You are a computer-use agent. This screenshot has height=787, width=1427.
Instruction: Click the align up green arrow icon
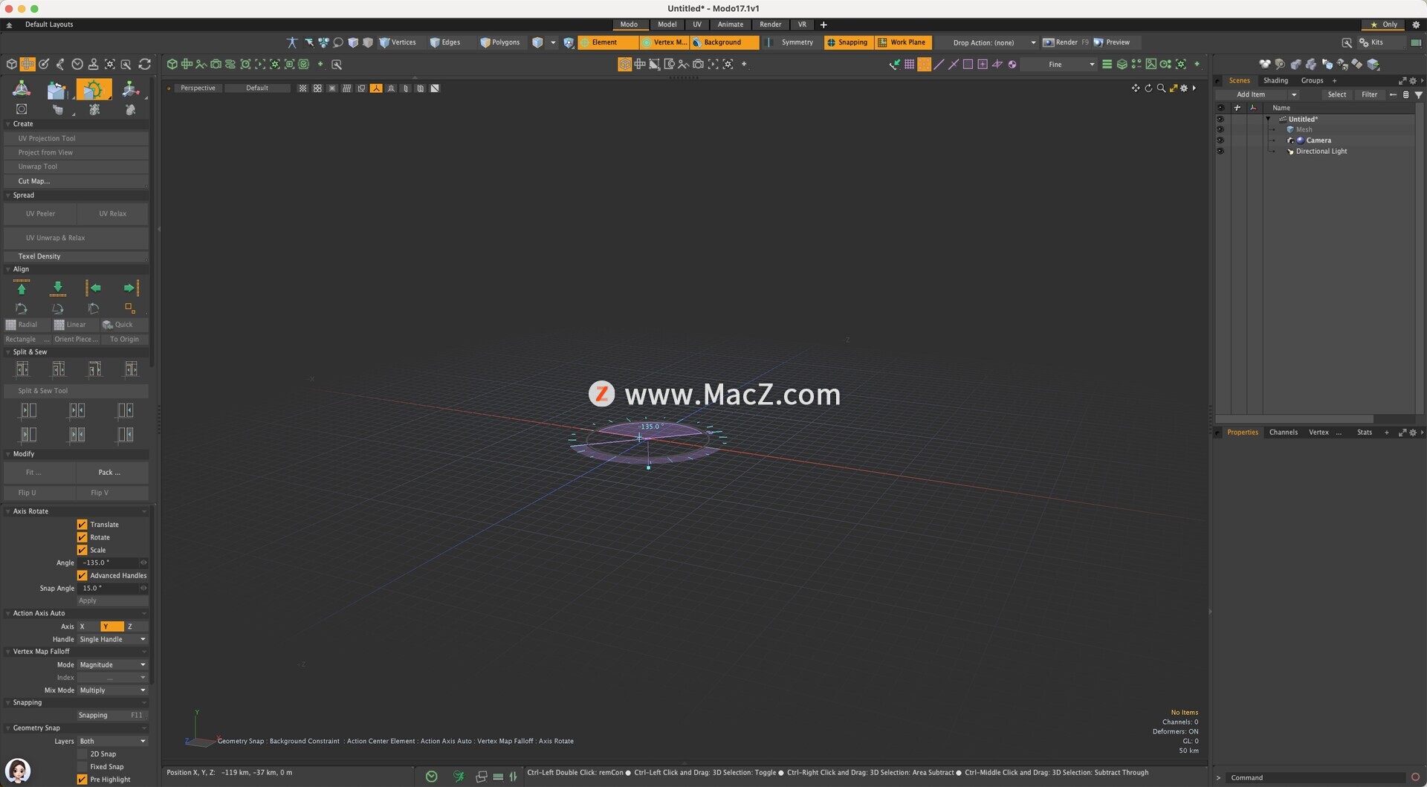tap(22, 288)
